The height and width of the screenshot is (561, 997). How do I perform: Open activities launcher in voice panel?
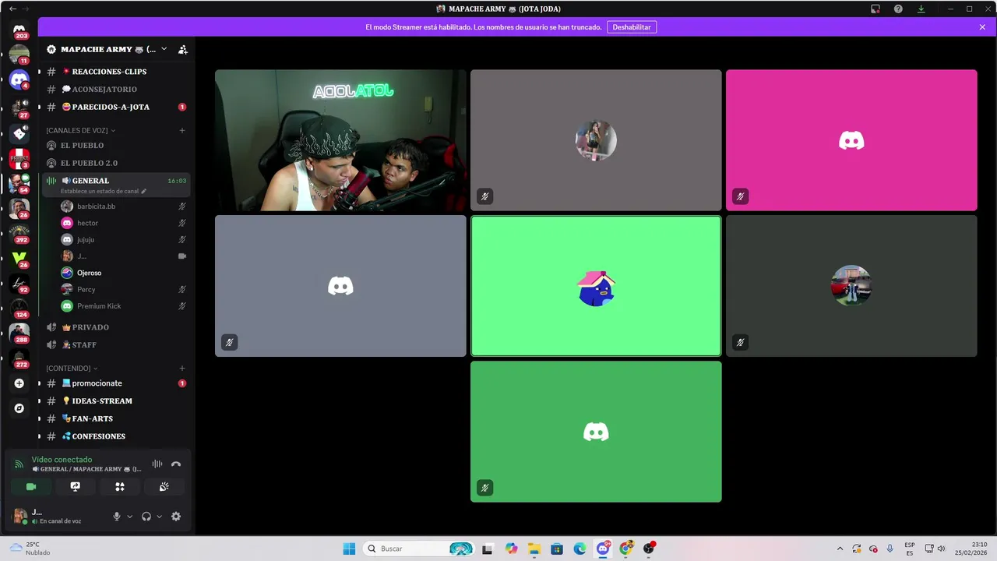[120, 486]
